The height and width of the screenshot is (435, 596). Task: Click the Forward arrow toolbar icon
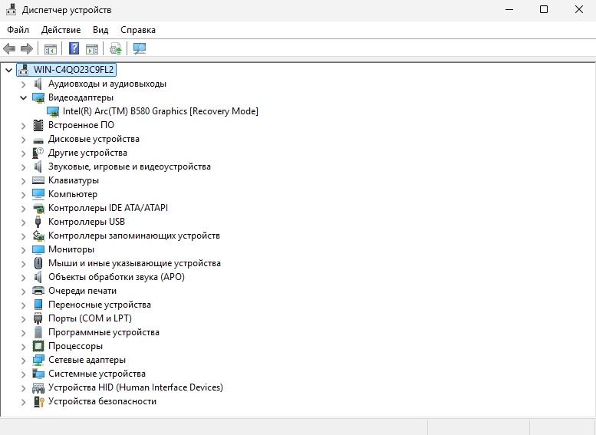tap(27, 48)
